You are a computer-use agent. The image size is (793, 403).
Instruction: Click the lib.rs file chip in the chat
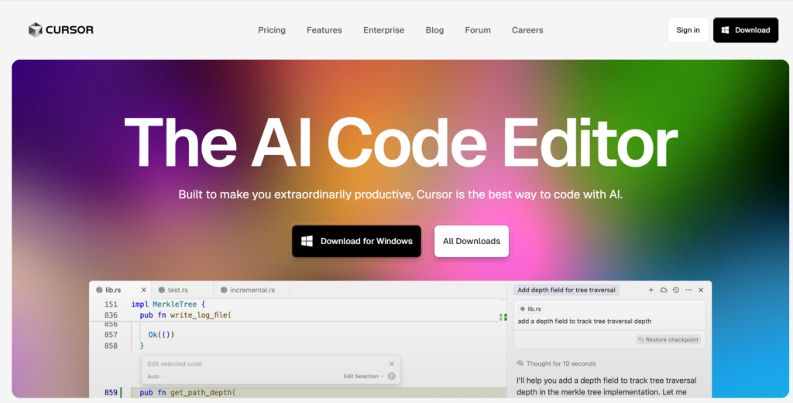[530, 308]
